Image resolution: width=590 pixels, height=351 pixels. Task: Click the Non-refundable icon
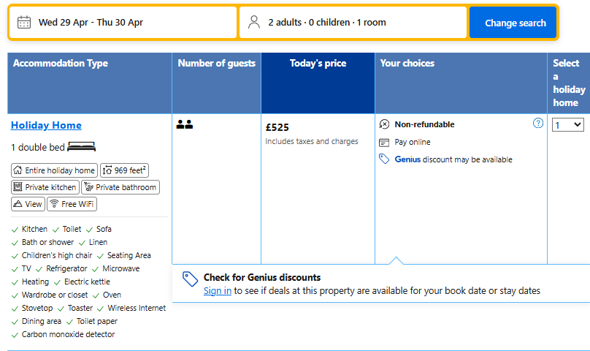pos(385,124)
